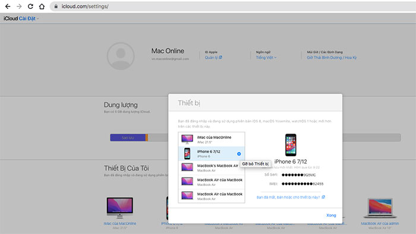
Task: Select the fourth row's MacBook Air của MacBook
Action: (x=212, y=182)
